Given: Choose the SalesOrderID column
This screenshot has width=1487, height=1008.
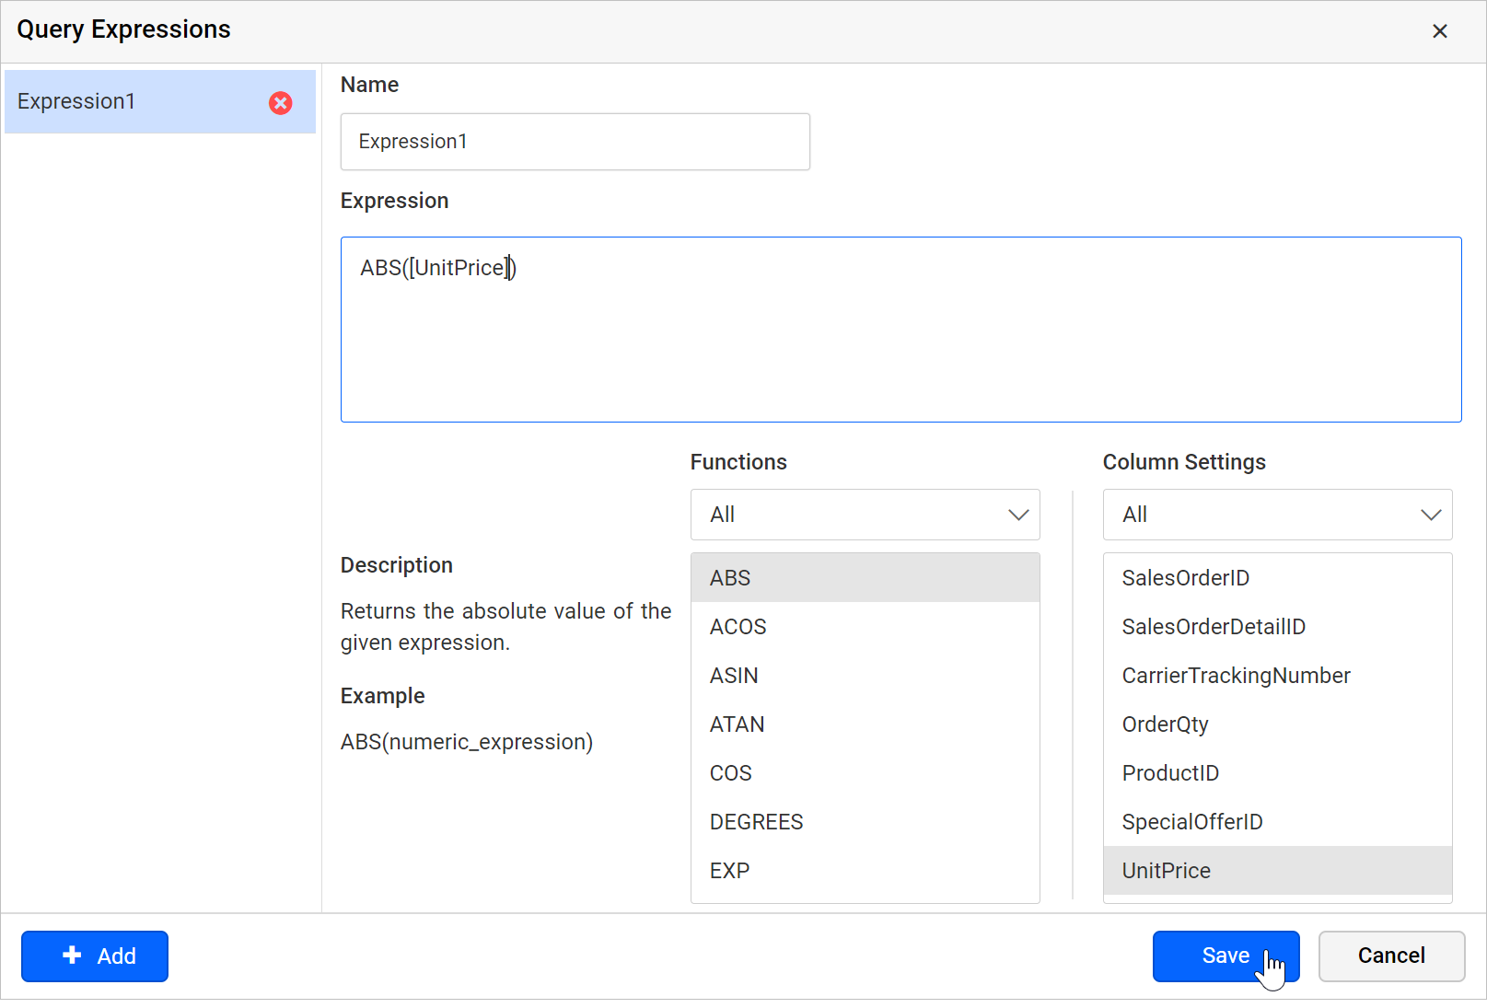Looking at the screenshot, I should [1278, 578].
